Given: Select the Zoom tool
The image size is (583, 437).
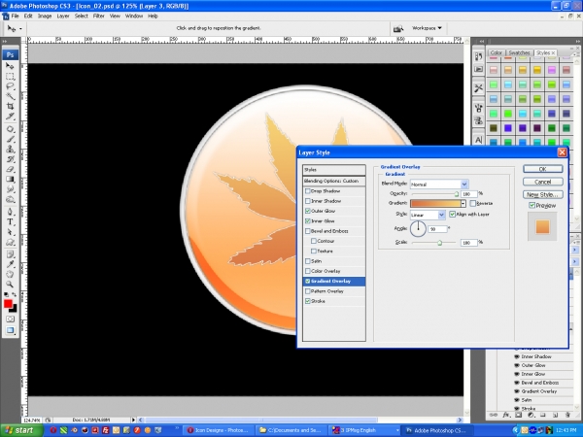Looking at the screenshot, I should (10, 285).
